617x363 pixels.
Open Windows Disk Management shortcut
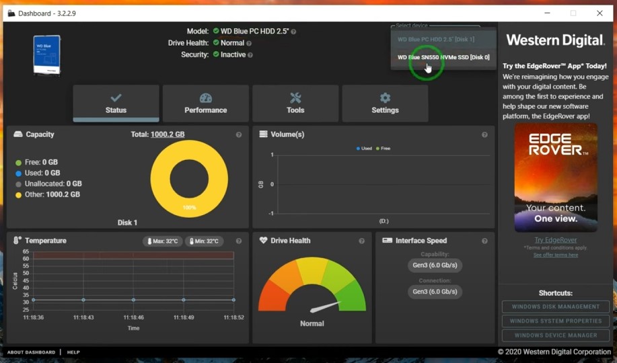click(x=555, y=307)
